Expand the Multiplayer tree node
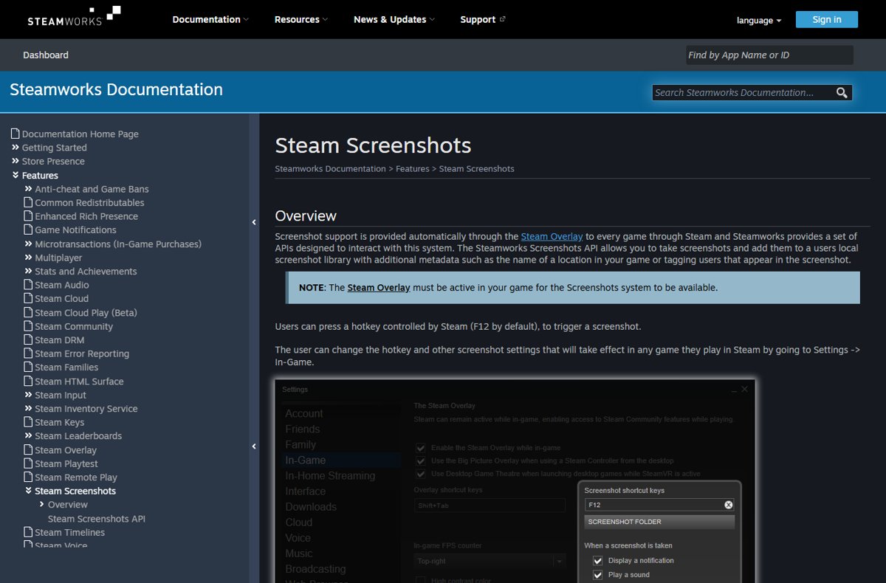The image size is (886, 583). point(29,258)
